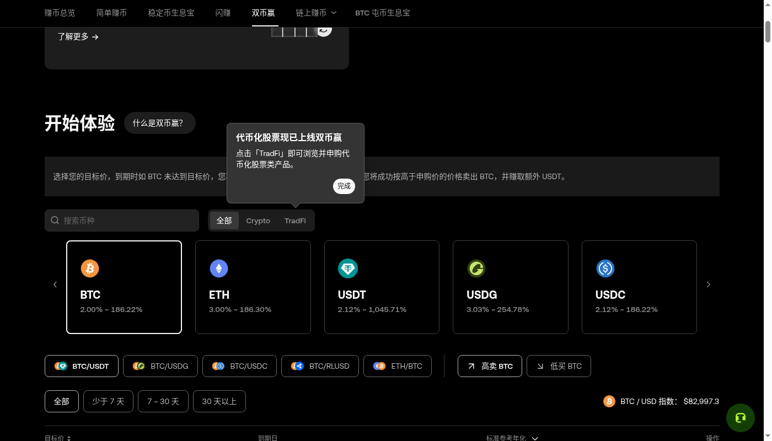Show 全部 durations in the term filter
Screen dimensions: 772x441
(x=62, y=401)
